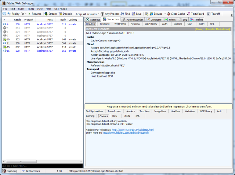Image resolution: width=235 pixels, height=175 pixels.
Task: Click the All Processes status bar filter
Action: [x=31, y=171]
